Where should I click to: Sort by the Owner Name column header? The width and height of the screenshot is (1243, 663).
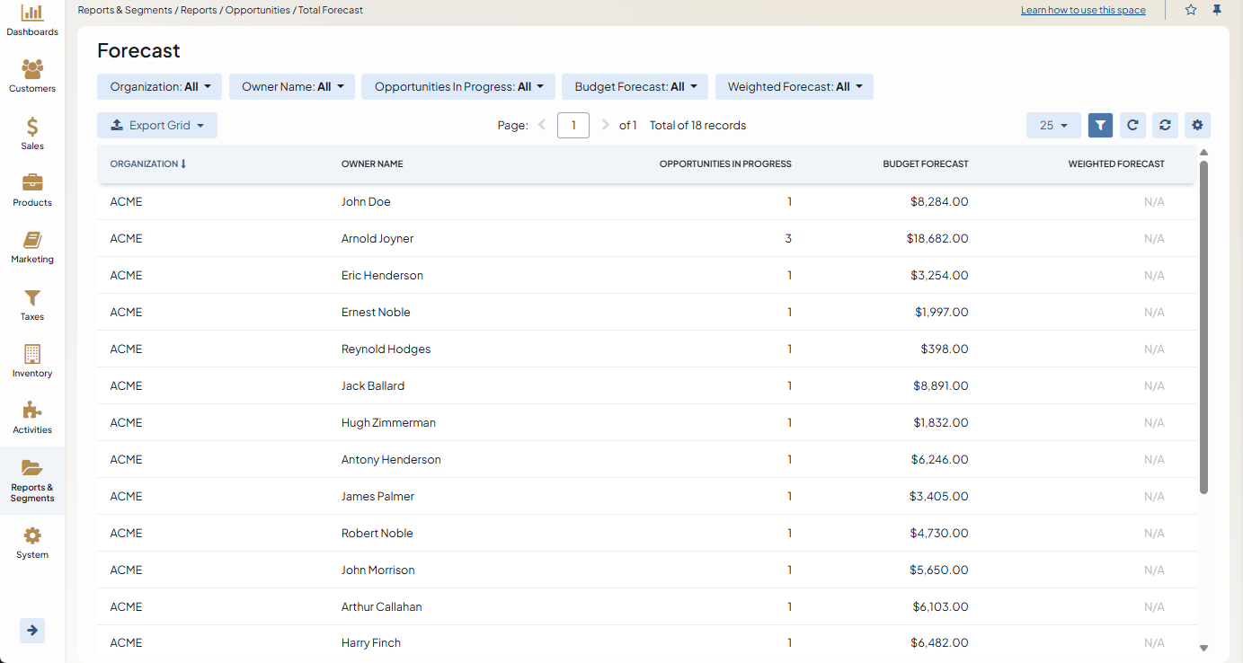(372, 164)
